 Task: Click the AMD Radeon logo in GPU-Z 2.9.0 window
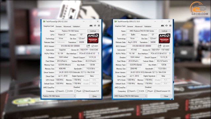[93, 38]
